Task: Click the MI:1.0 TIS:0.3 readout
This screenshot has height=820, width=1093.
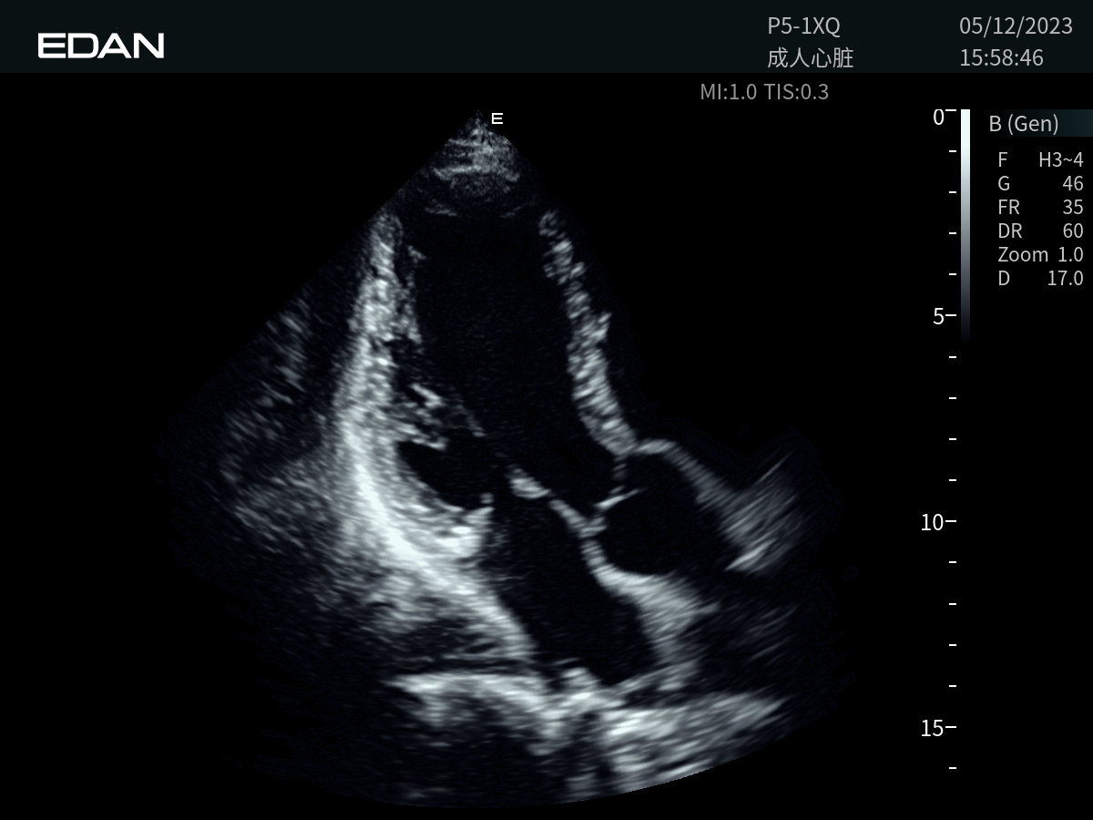Action: (x=763, y=92)
